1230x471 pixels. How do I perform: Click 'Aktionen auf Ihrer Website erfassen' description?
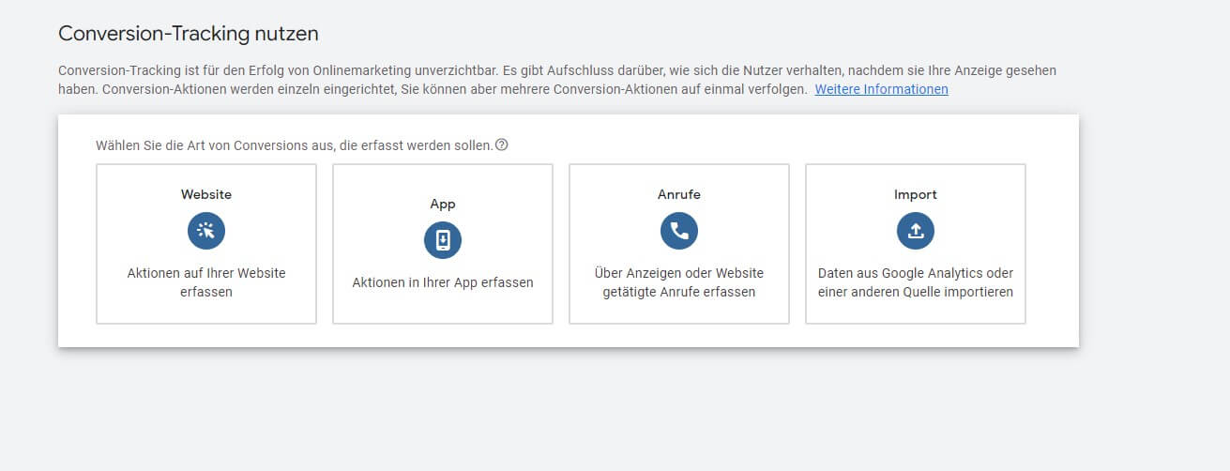[206, 282]
